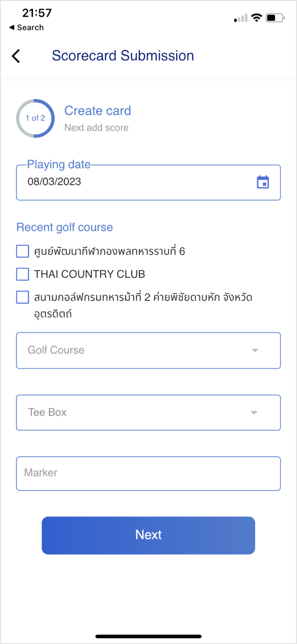Image resolution: width=297 pixels, height=644 pixels.
Task: Check the third recent golf course checkbox
Action: [x=23, y=297]
